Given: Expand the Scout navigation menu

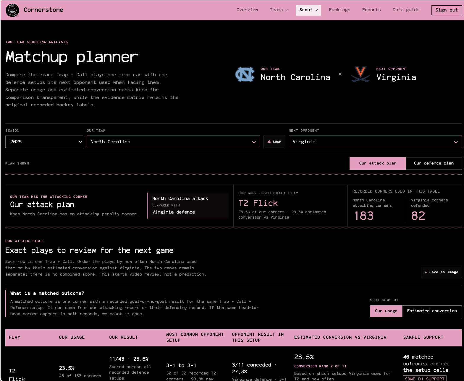Looking at the screenshot, I should tap(308, 10).
